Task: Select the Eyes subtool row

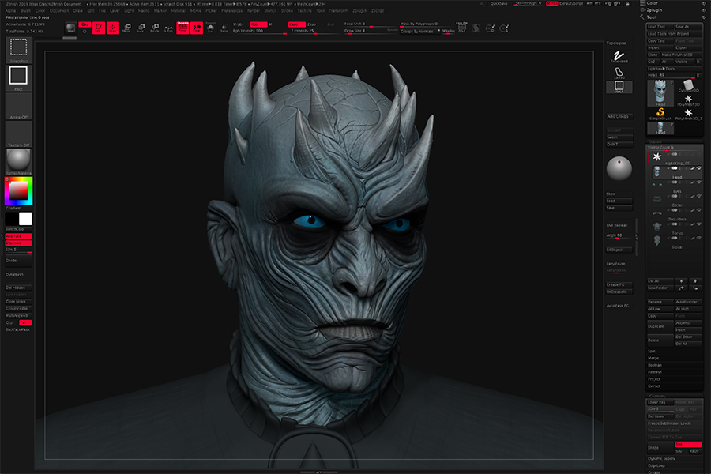Action: point(675,186)
